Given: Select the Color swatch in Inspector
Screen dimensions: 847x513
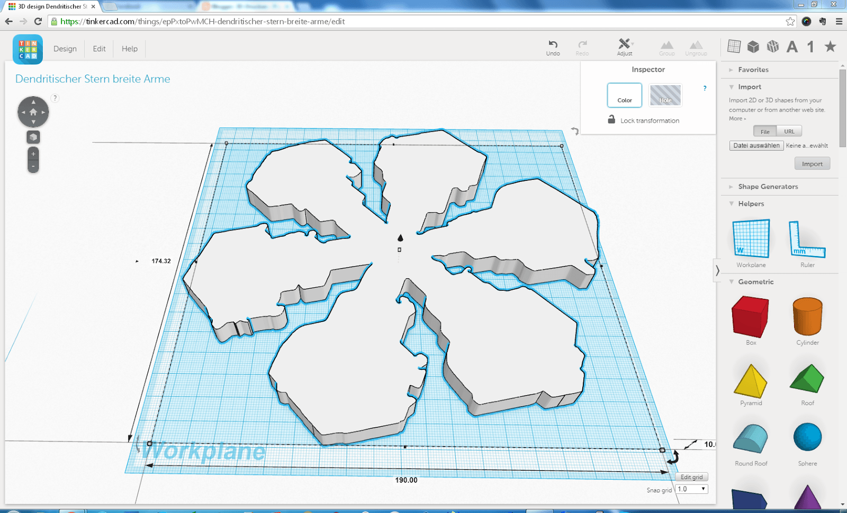Looking at the screenshot, I should [625, 95].
